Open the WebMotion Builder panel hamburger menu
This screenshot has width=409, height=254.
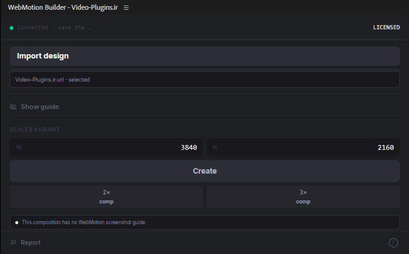126,8
